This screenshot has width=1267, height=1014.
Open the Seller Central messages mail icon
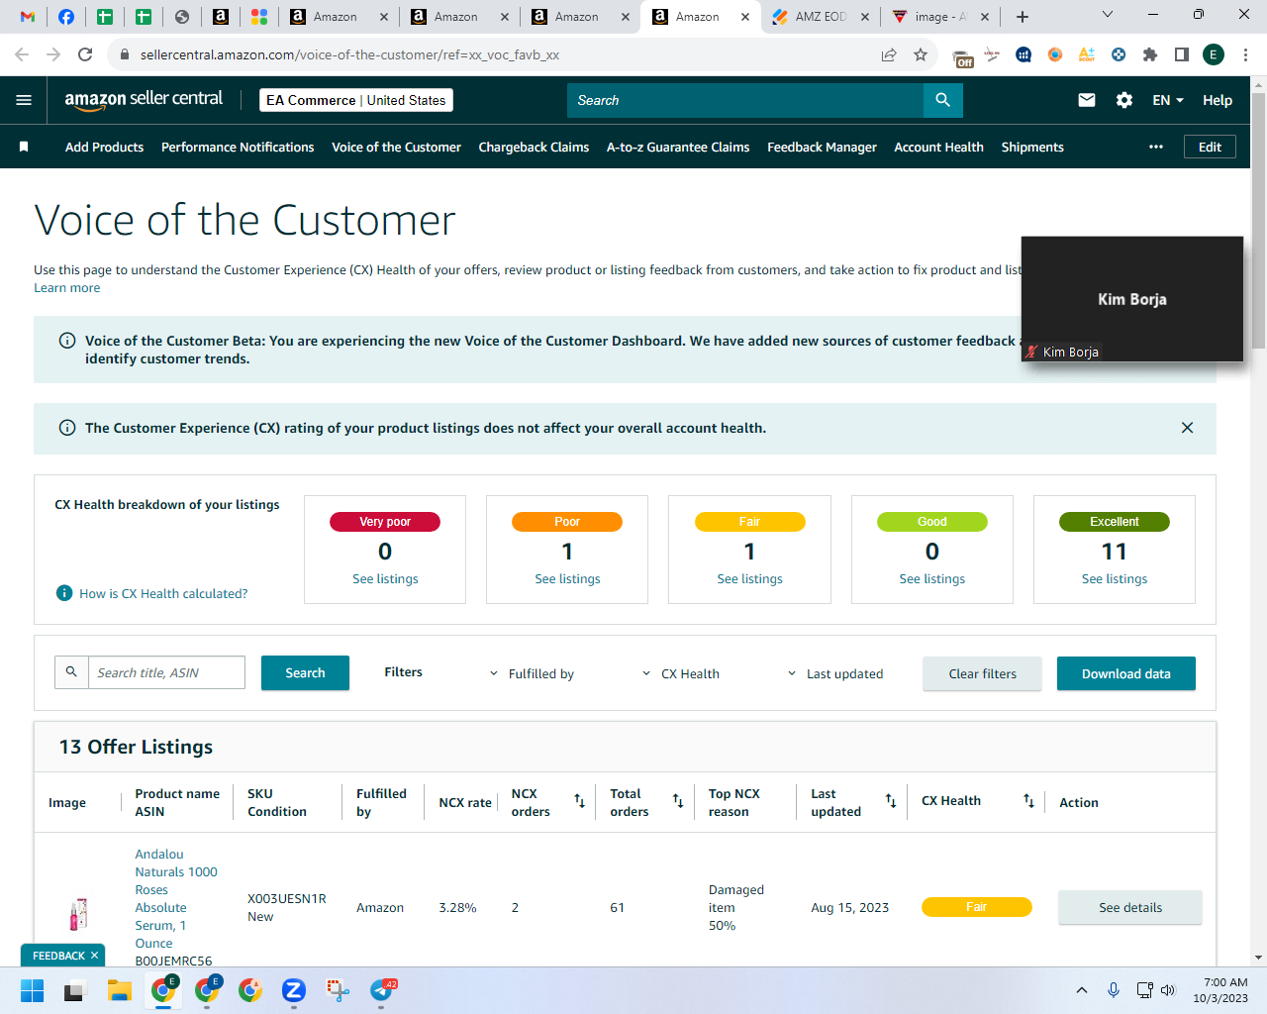(x=1087, y=100)
